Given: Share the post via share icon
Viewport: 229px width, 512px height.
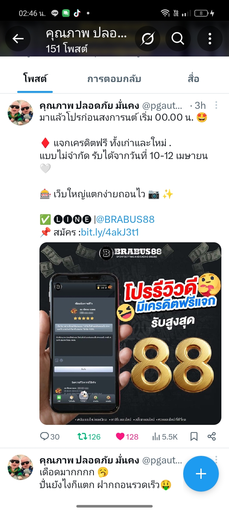Looking at the screenshot, I should (x=212, y=436).
